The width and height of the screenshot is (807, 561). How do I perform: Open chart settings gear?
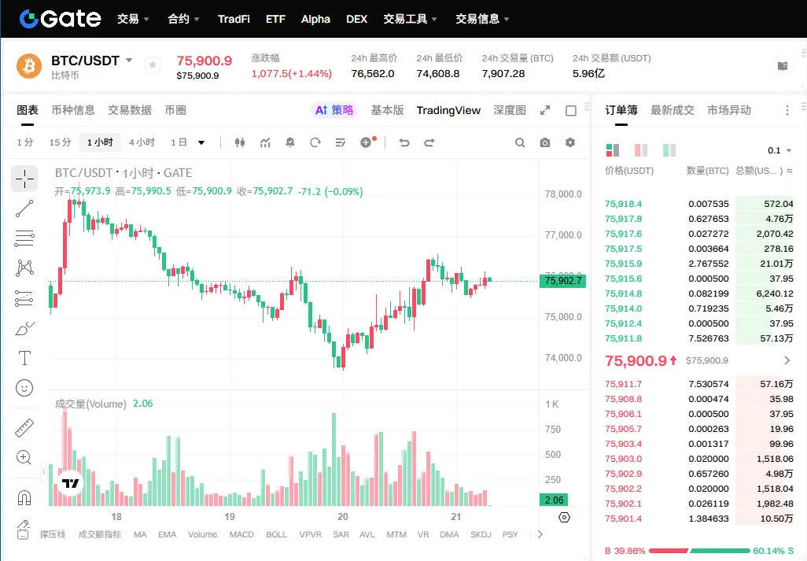pos(569,142)
